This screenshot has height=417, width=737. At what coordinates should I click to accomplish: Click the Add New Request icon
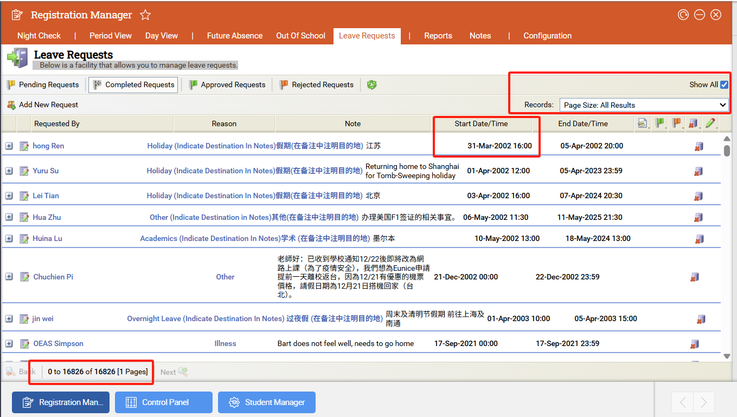click(x=11, y=105)
